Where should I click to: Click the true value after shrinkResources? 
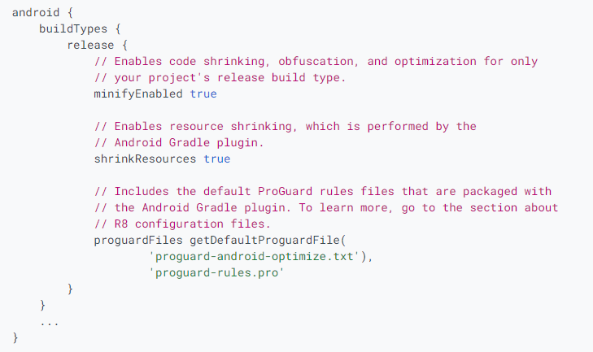(x=216, y=159)
